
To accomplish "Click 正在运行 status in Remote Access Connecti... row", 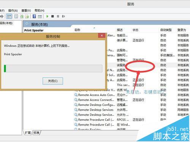I will tap(138, 100).
